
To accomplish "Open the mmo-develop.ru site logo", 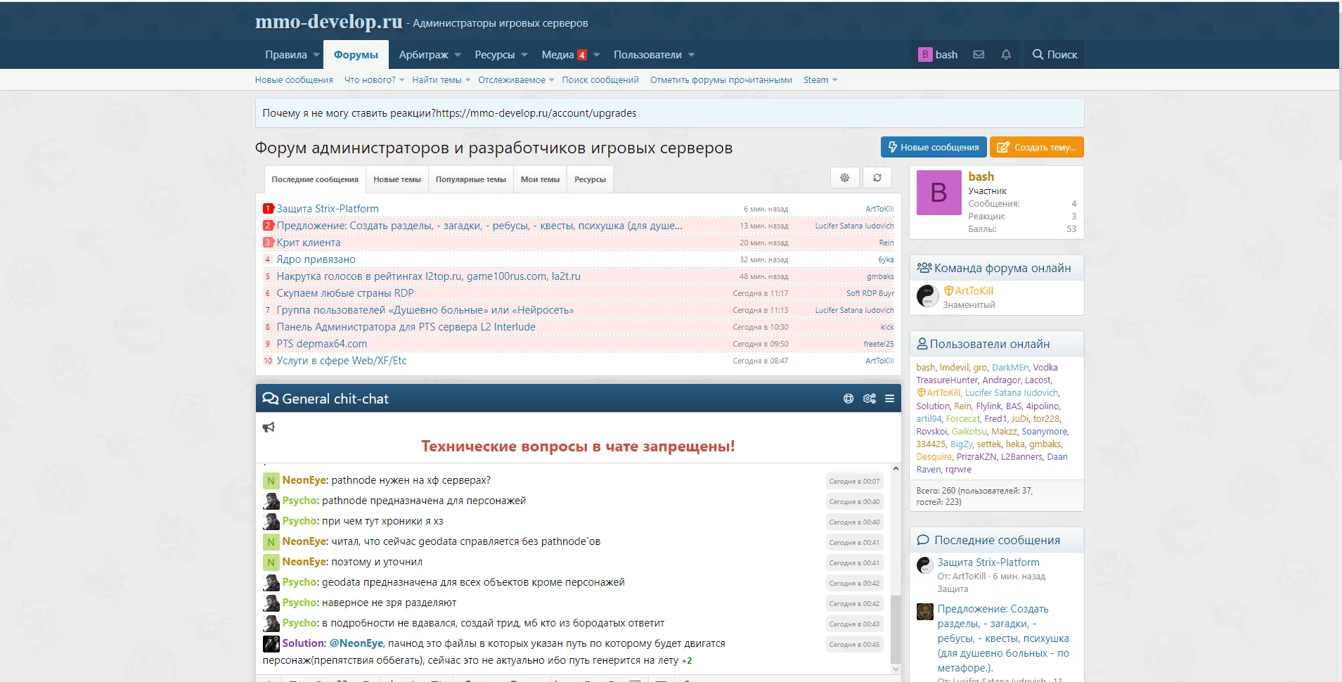I will [328, 22].
